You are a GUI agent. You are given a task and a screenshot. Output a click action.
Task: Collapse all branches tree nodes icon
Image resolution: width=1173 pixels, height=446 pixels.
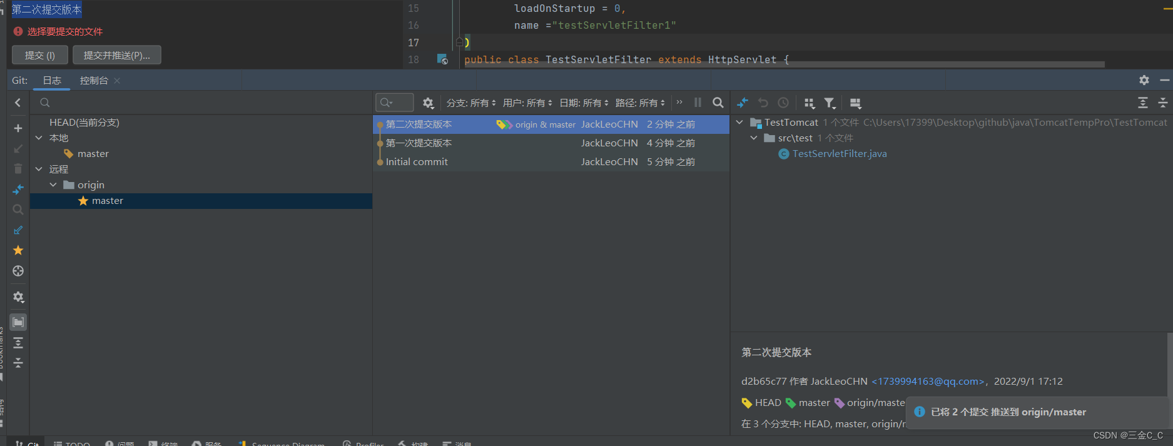(18, 363)
